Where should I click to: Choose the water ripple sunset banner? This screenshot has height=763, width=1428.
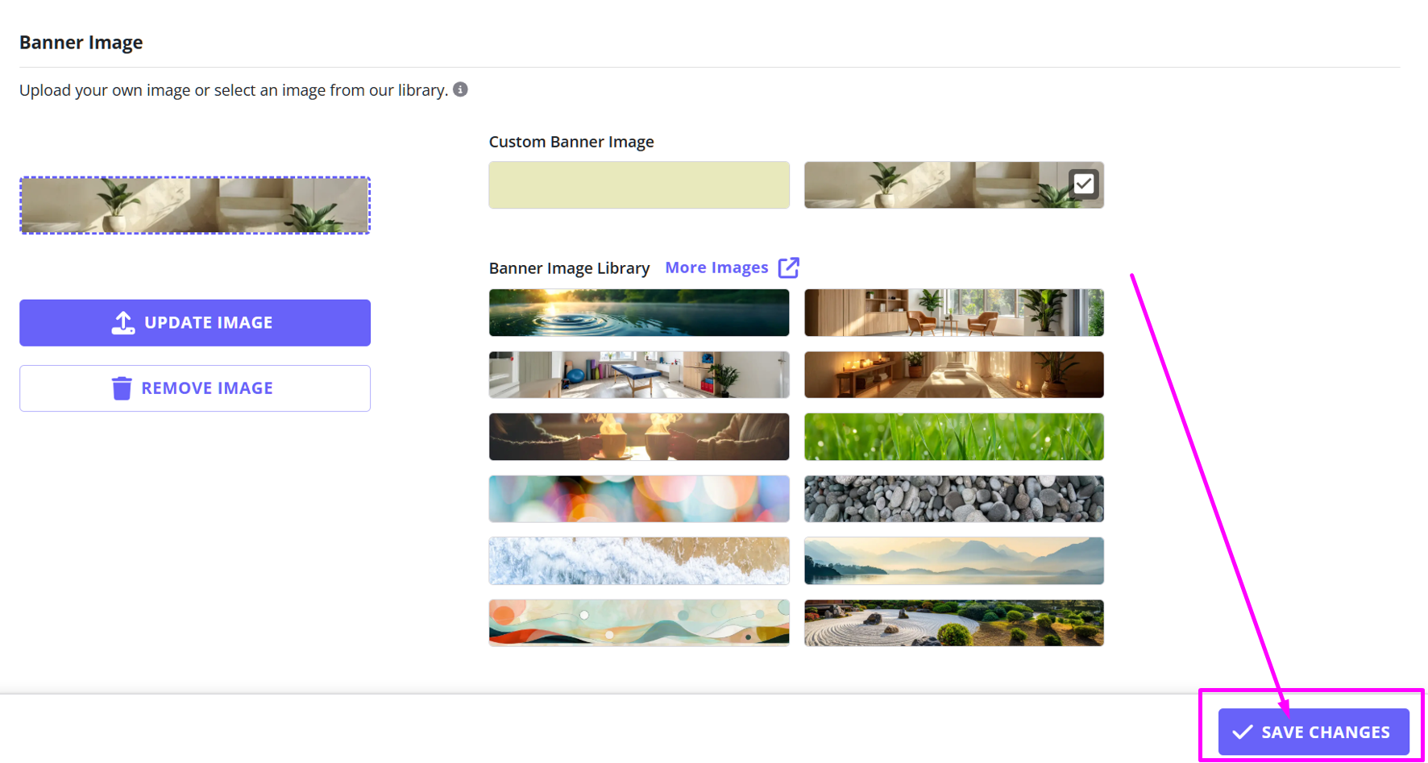point(638,313)
